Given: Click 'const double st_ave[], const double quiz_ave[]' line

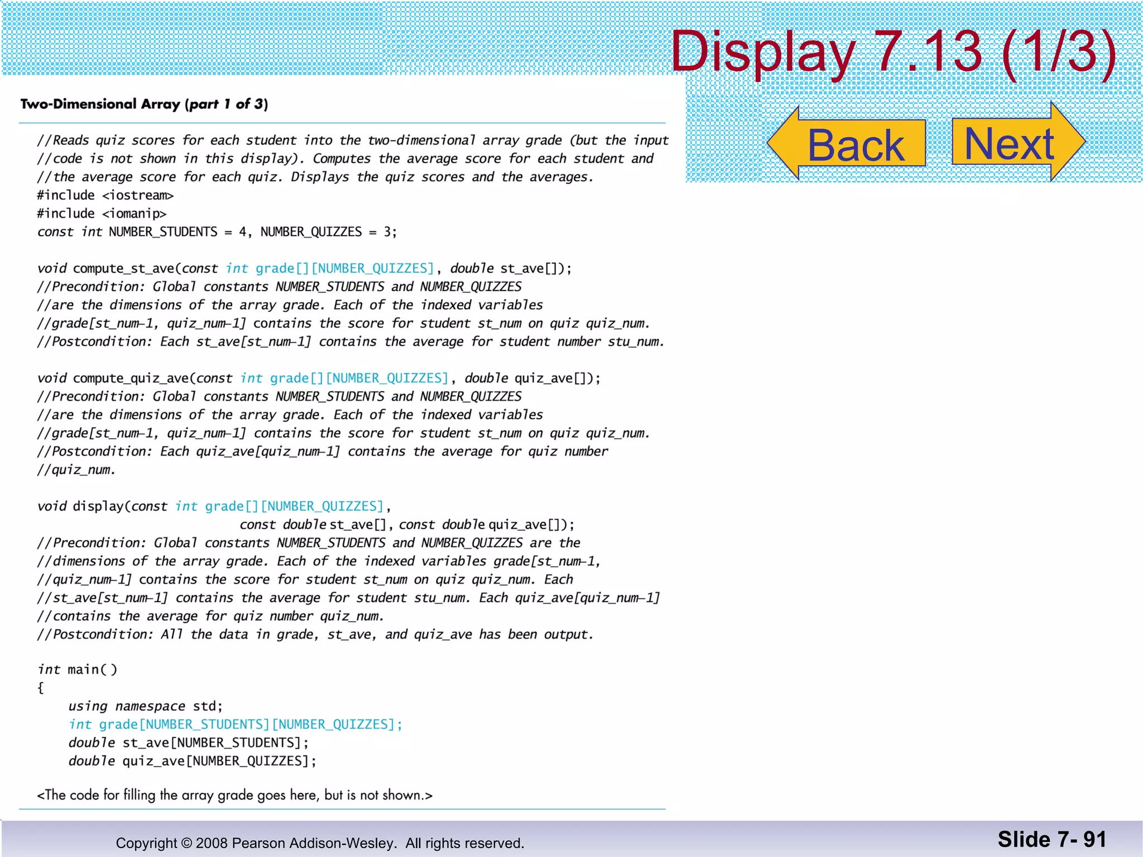Looking at the screenshot, I should [407, 524].
